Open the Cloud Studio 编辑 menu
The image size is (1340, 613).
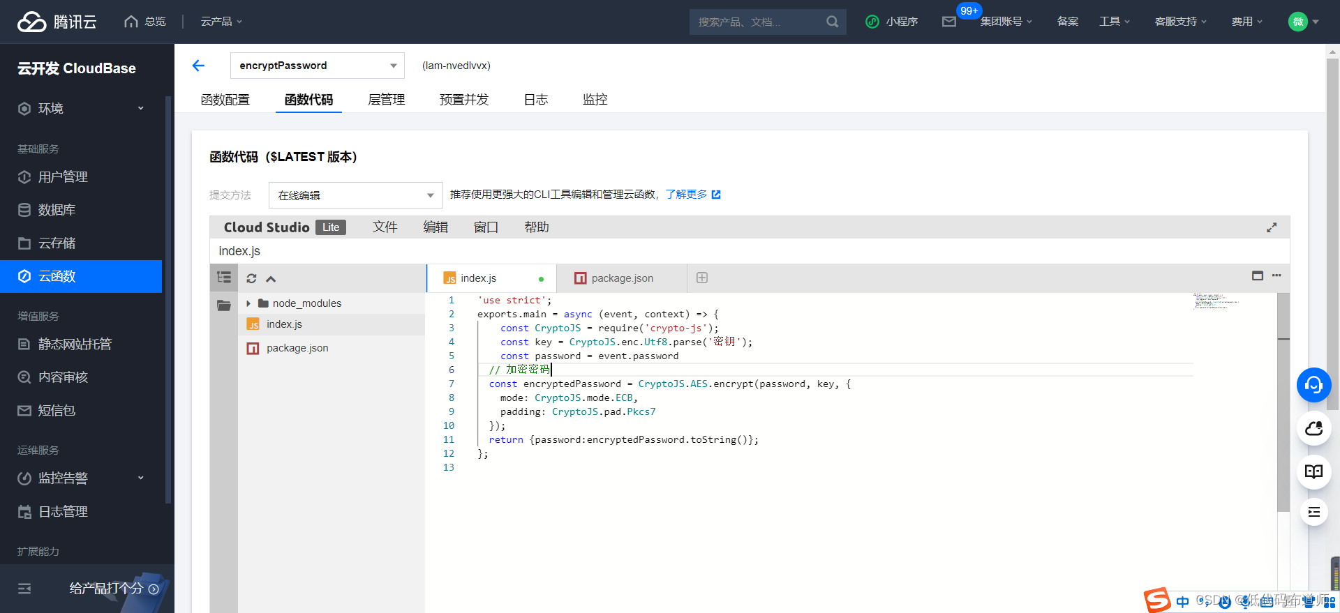435,227
